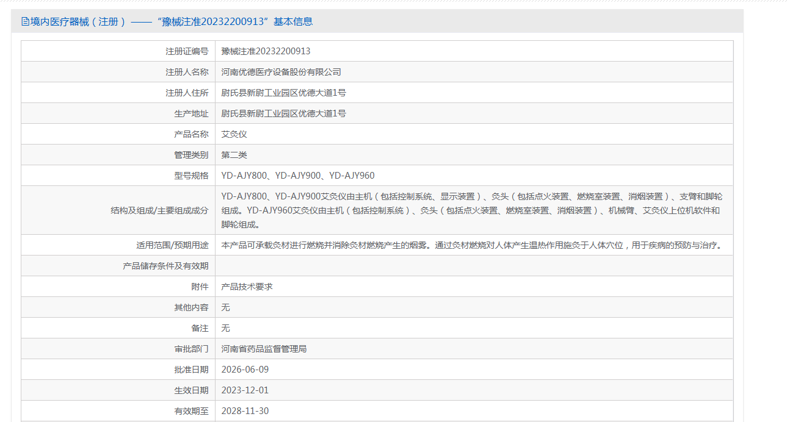Click the intended use text 本产品可承载灸材
This screenshot has height=422, width=787.
coord(472,245)
